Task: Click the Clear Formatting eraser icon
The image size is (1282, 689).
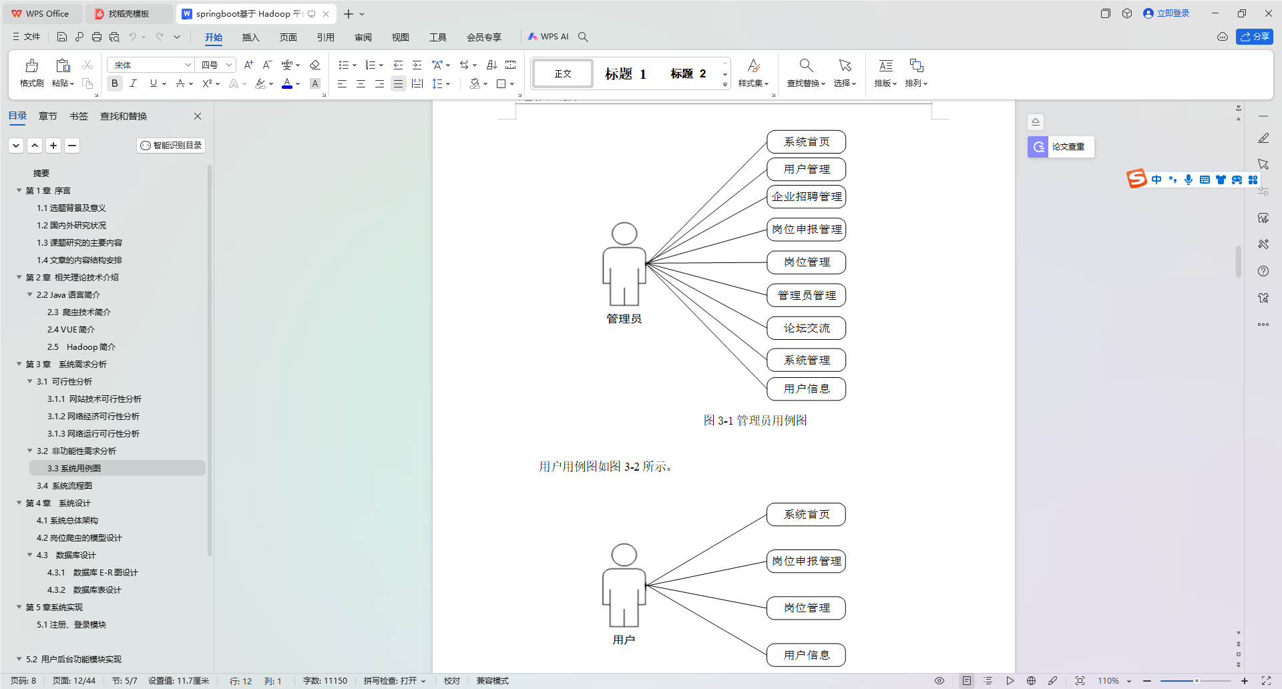Action: coord(315,65)
